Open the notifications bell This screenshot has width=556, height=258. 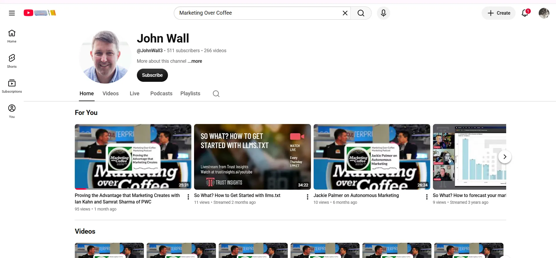click(x=525, y=13)
